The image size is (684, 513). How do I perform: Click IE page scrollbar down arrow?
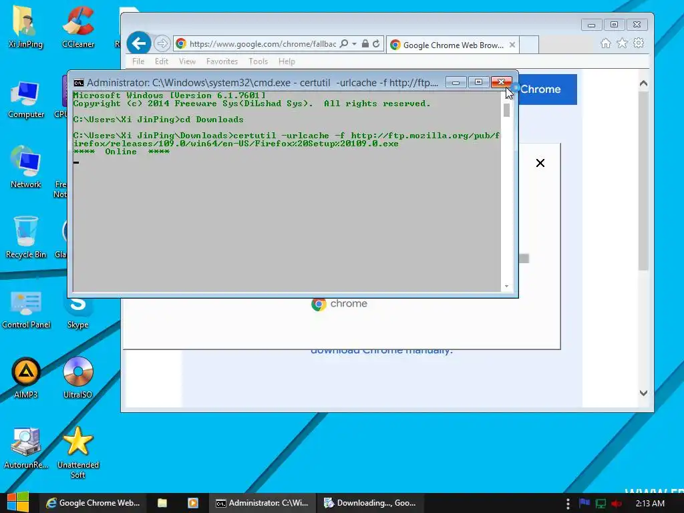click(x=643, y=393)
